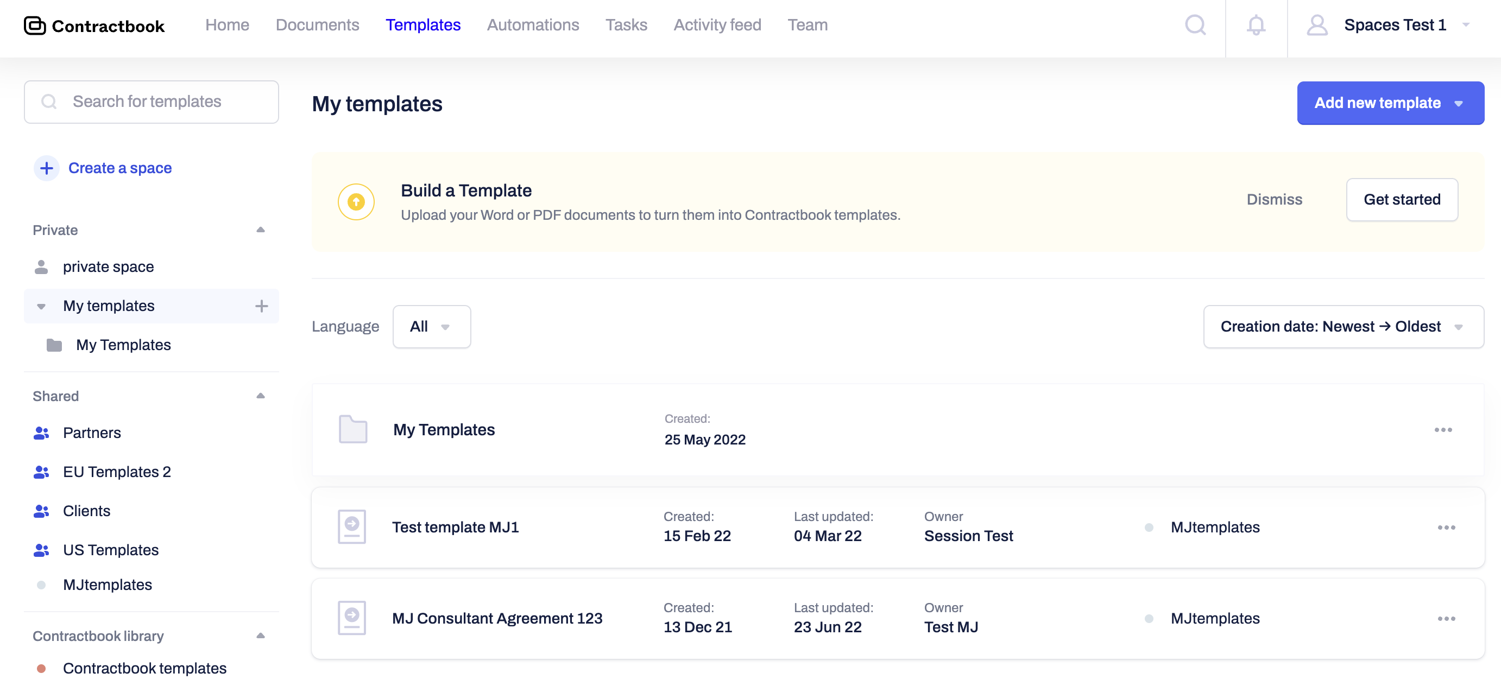Toggle the MJtemplates space visibility

(x=42, y=583)
